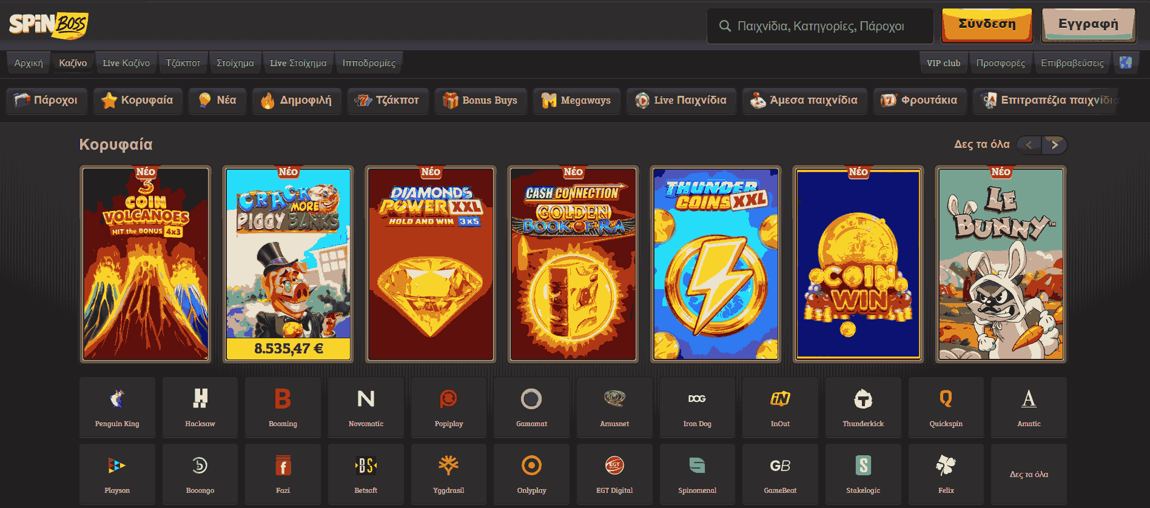Show all providers with Δες τα όλα tile
This screenshot has width=1150, height=508.
click(x=1029, y=473)
